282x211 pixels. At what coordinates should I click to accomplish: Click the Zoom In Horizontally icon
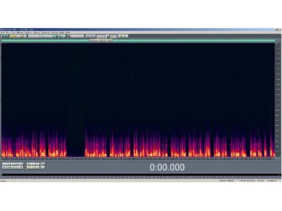click(29, 164)
